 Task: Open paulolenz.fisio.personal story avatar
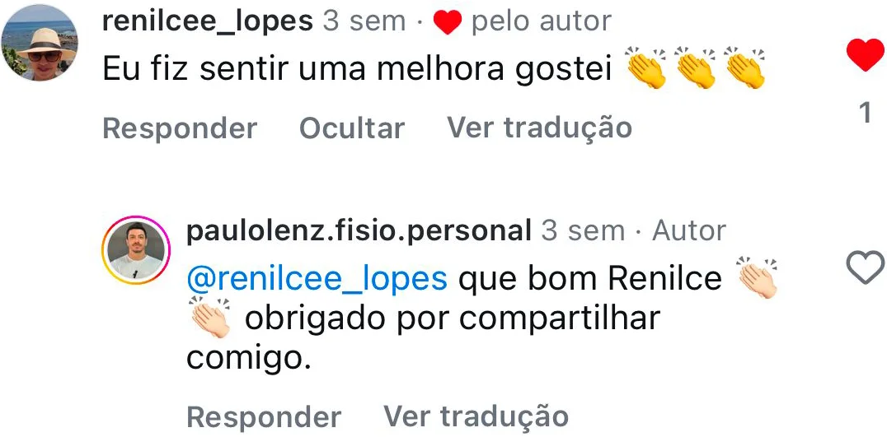[135, 251]
